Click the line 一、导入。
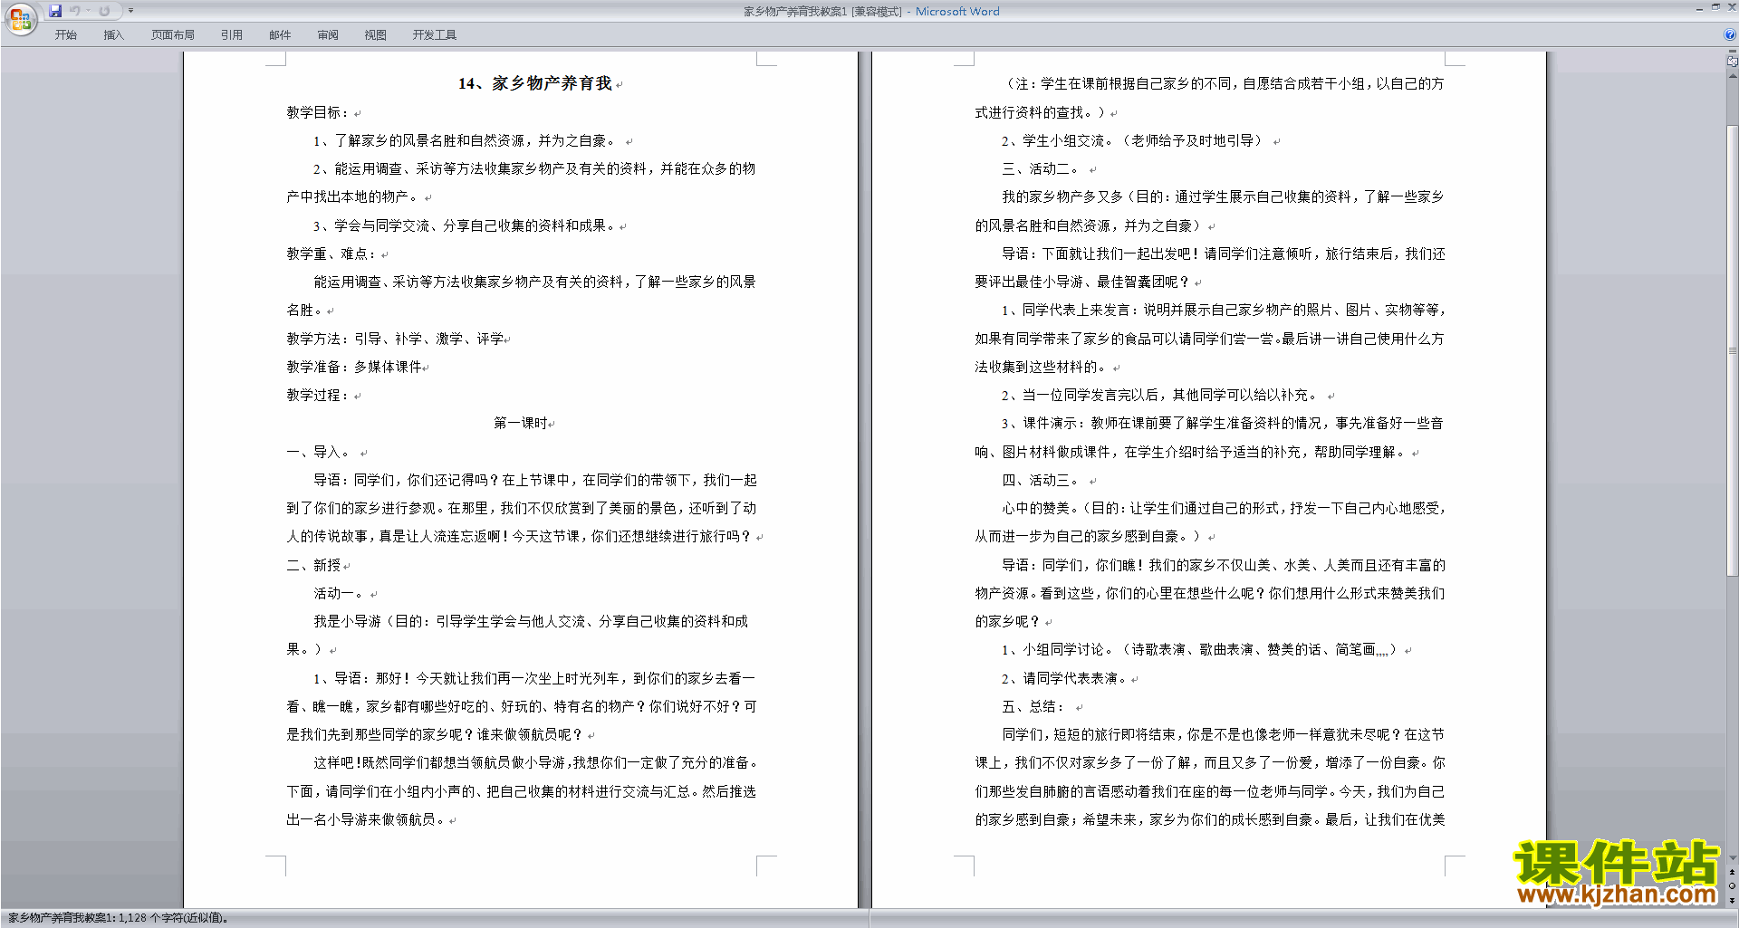Viewport: 1739px width, 928px height. (x=320, y=452)
